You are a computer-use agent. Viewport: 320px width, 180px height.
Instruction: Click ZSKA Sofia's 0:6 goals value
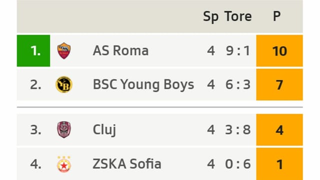click(x=238, y=164)
